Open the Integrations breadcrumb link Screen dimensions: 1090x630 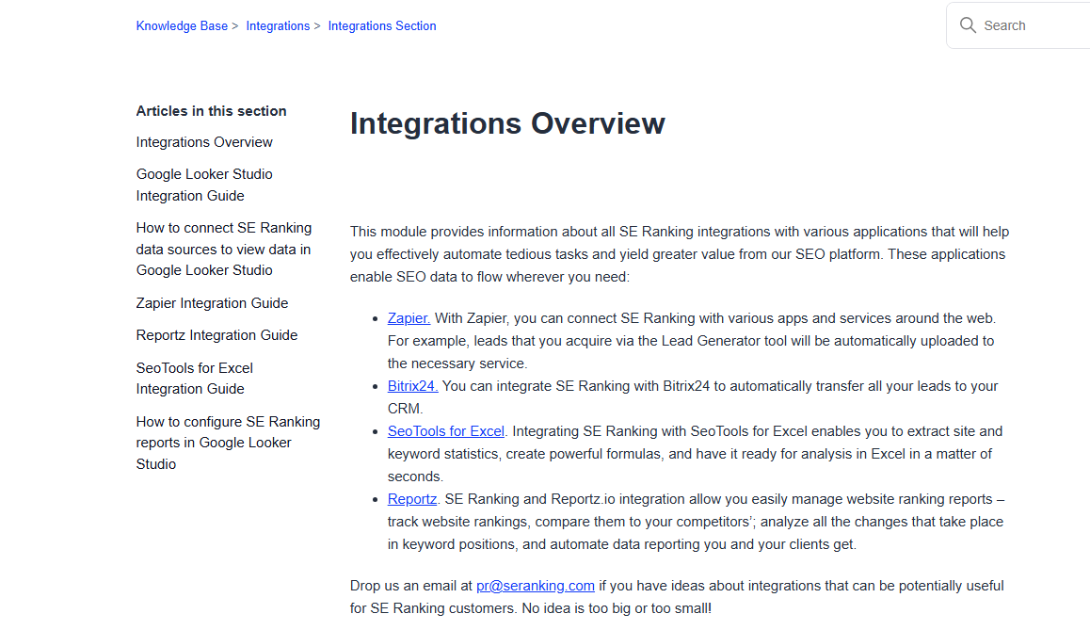click(278, 25)
